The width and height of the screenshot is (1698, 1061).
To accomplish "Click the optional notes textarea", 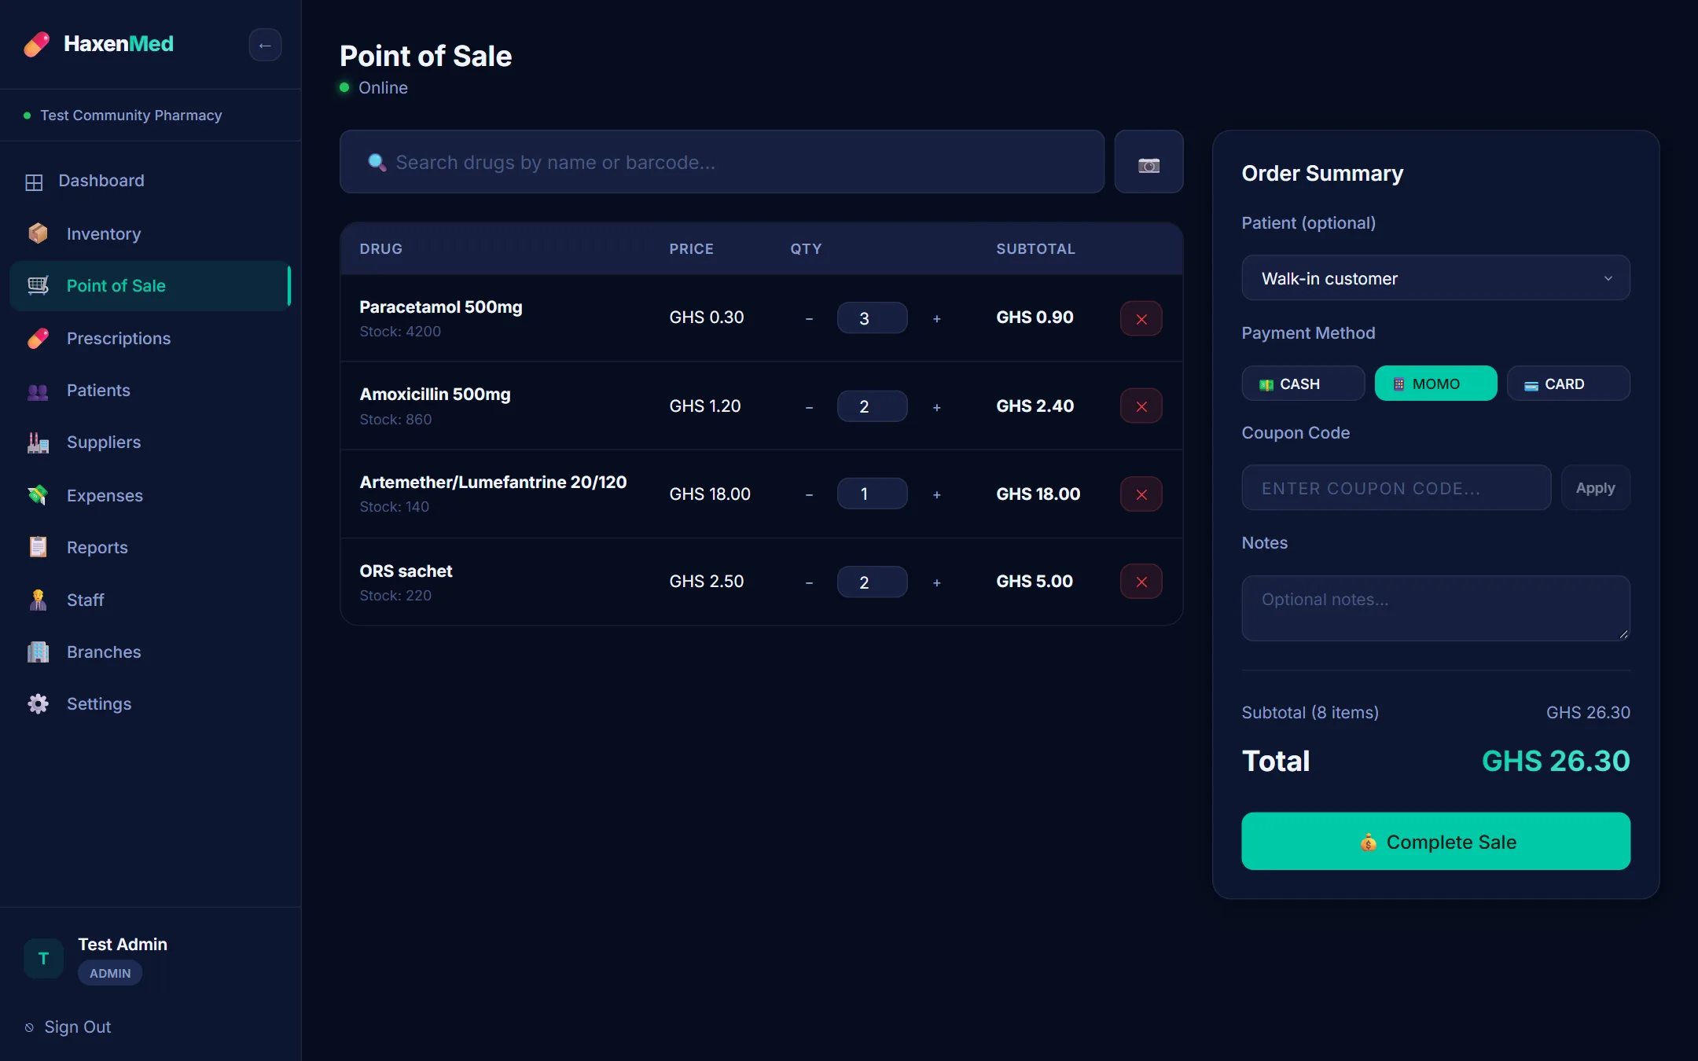I will pyautogui.click(x=1435, y=608).
